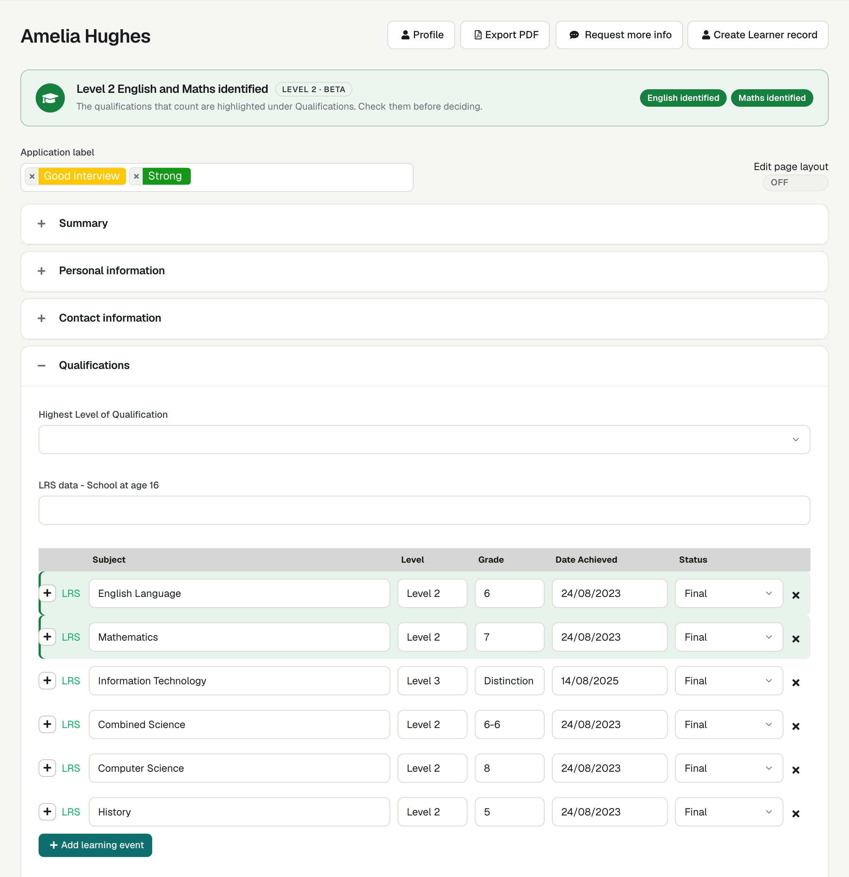Image resolution: width=849 pixels, height=877 pixels.
Task: Delete the History qualification row
Action: [795, 814]
